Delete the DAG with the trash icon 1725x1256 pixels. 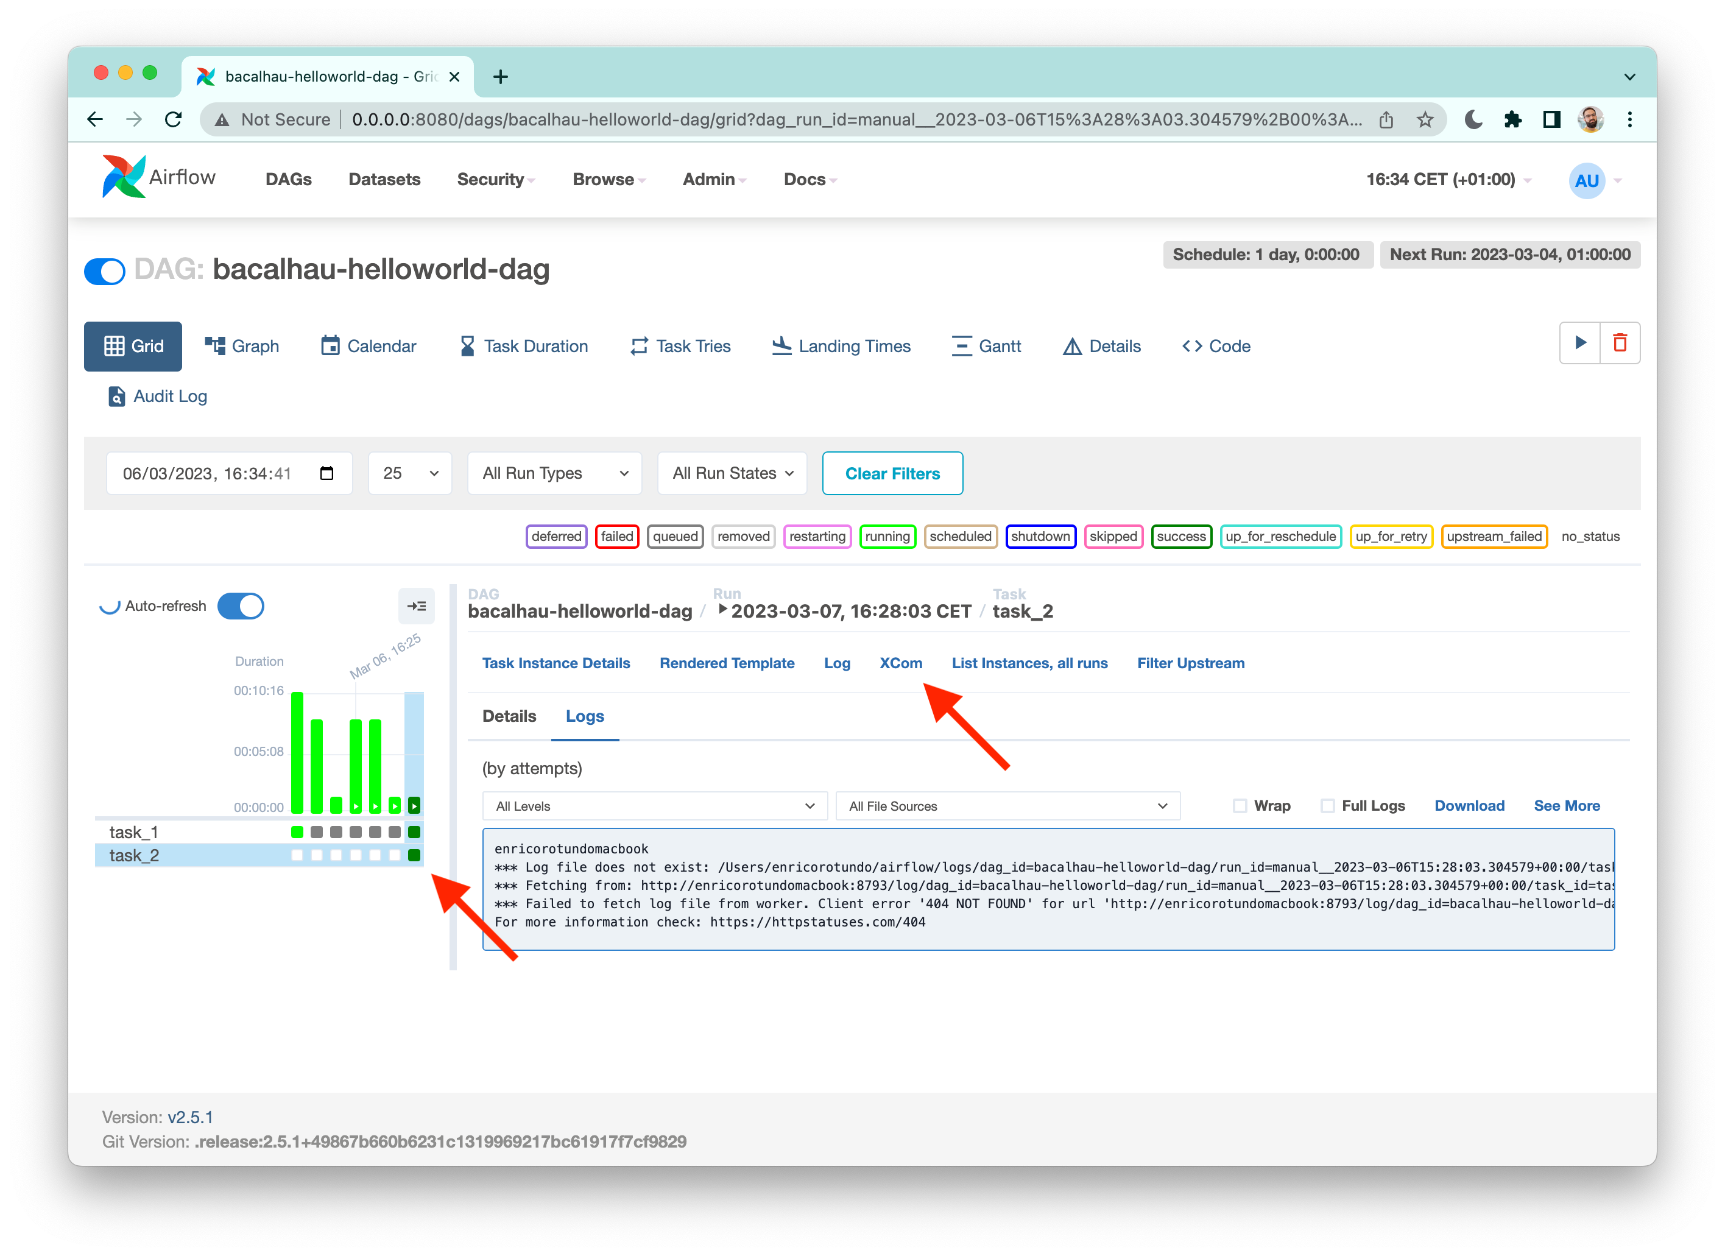(1620, 342)
